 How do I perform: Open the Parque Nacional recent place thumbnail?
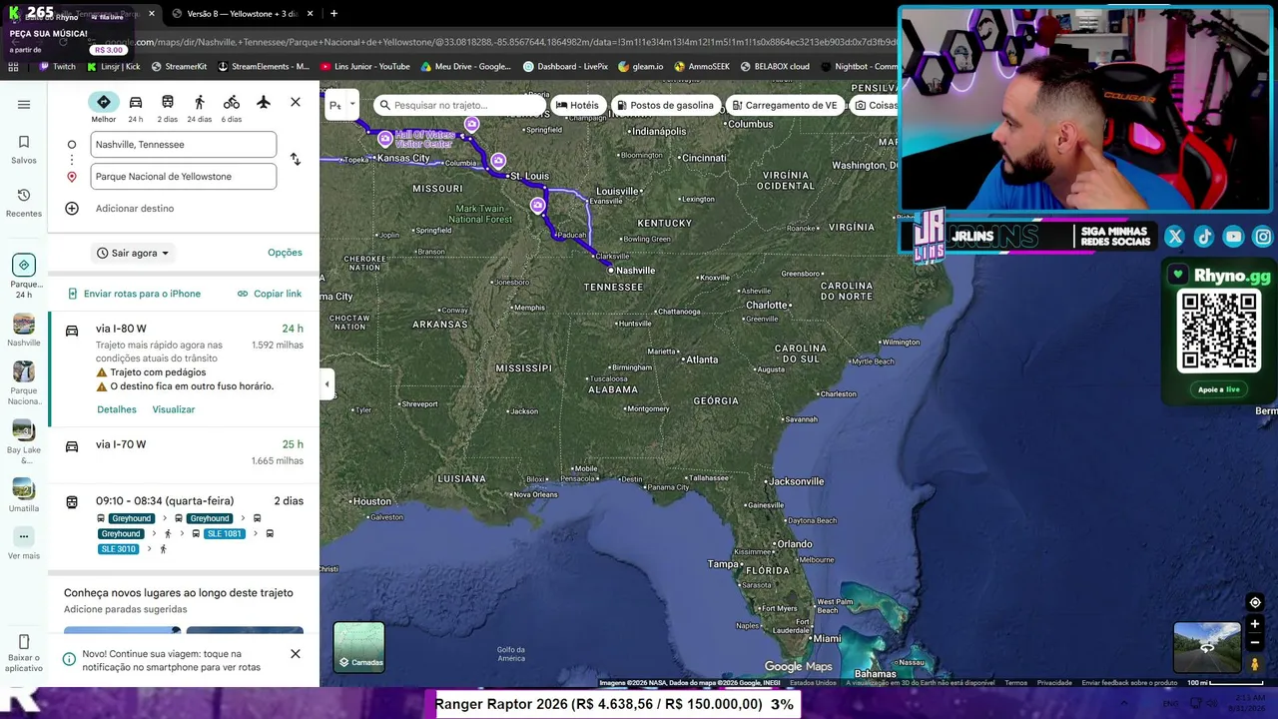24,383
